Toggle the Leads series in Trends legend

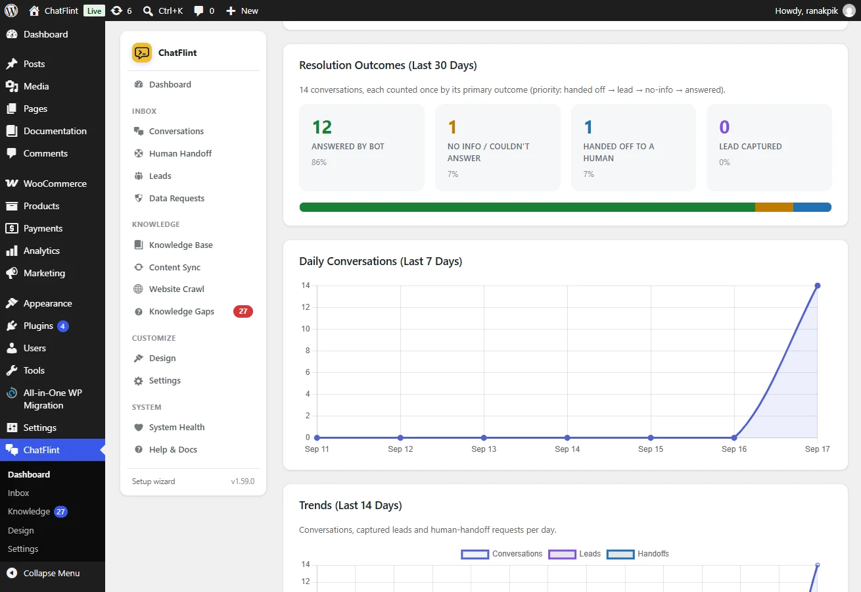[x=574, y=554]
